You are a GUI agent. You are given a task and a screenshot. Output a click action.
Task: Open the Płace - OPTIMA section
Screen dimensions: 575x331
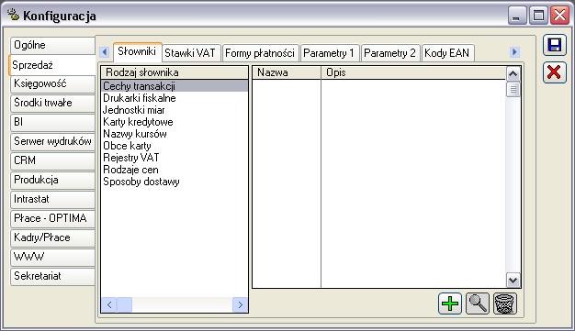point(52,218)
